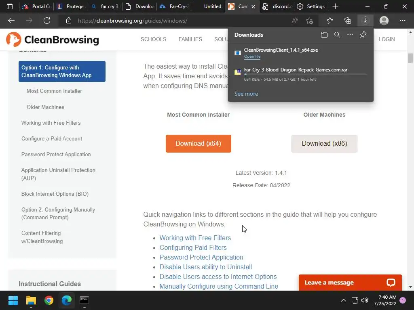The height and width of the screenshot is (310, 414).
Task: Switch to the Portal Cu tab
Action: point(37,6)
